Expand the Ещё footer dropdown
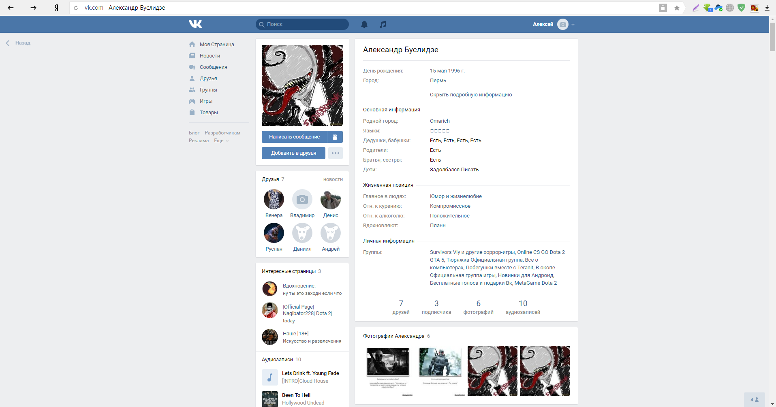 (x=221, y=141)
